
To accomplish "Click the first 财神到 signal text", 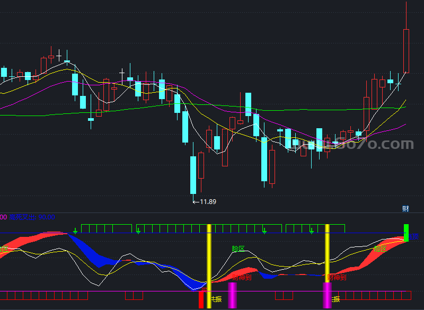I will [x=242, y=277].
